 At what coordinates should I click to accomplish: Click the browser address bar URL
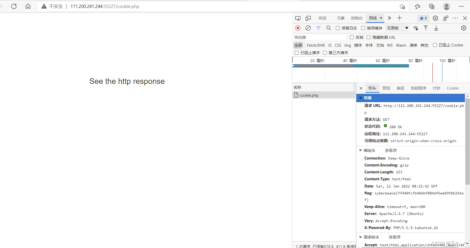tap(105, 6)
